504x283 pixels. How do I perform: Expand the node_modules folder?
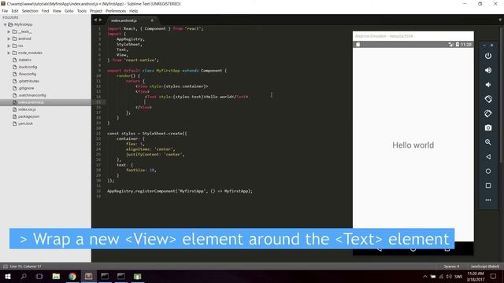(9, 53)
